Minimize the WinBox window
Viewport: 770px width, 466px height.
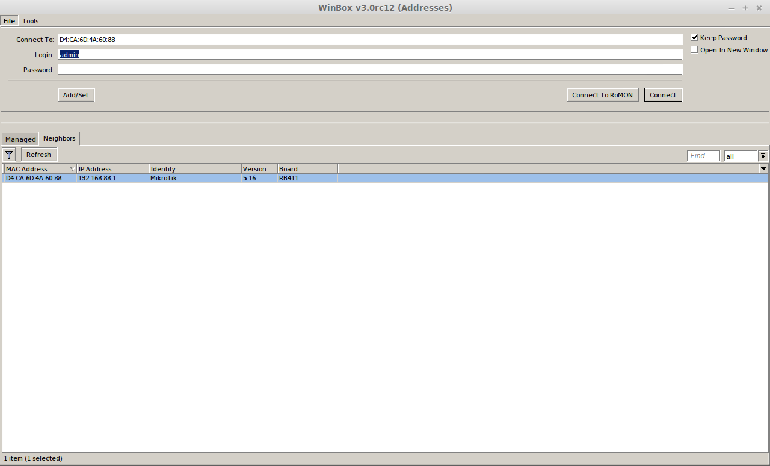pos(731,8)
